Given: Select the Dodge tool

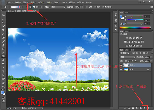Looking at the screenshot, I should click(x=3, y=64).
